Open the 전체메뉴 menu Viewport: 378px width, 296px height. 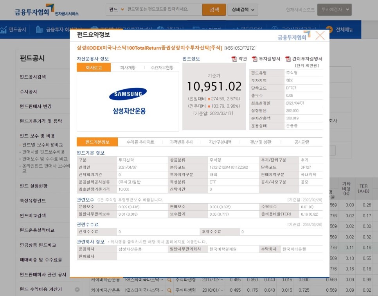344,30
